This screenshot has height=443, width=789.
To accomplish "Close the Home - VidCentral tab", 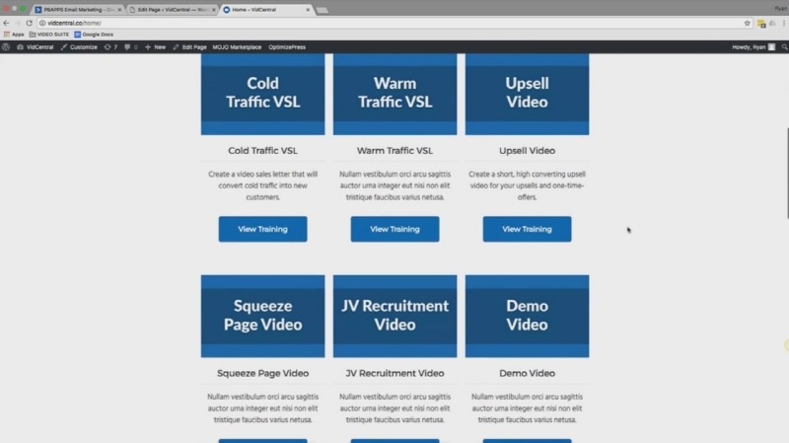I will tap(308, 10).
